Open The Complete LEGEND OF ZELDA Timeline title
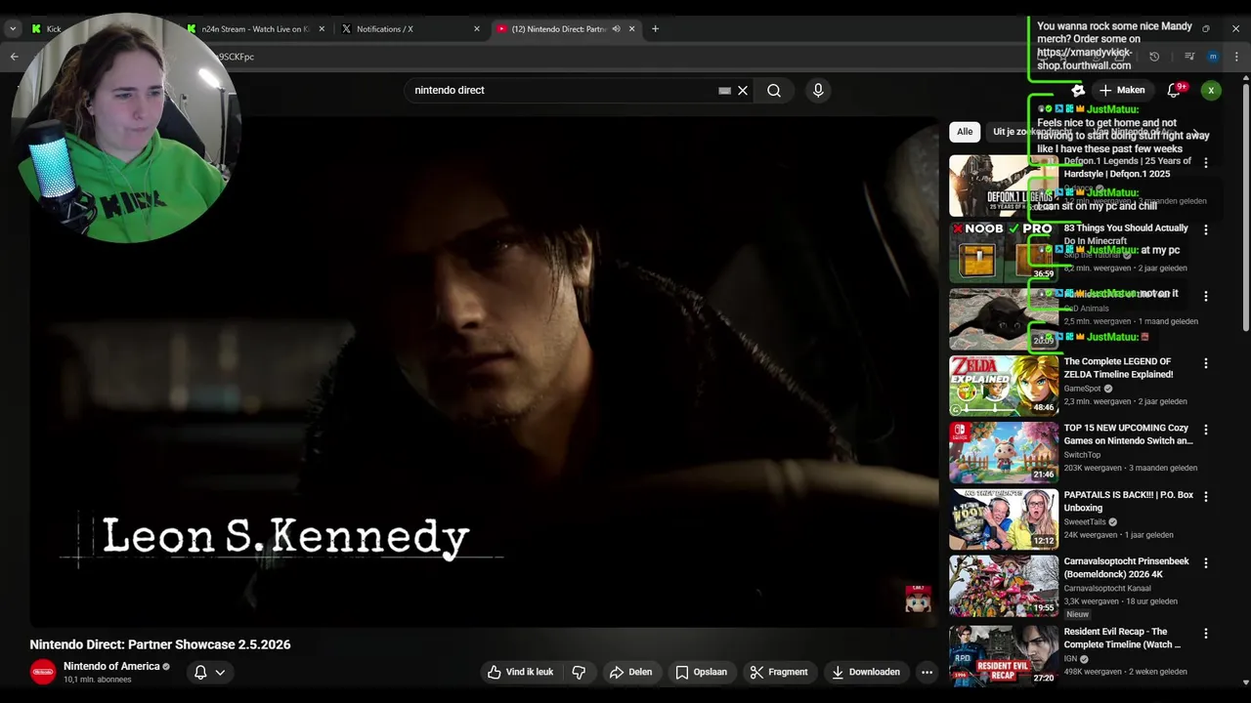1251x703 pixels. [x=1119, y=368]
